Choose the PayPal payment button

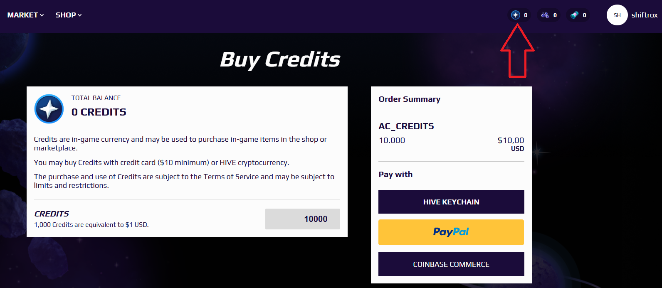(x=451, y=232)
